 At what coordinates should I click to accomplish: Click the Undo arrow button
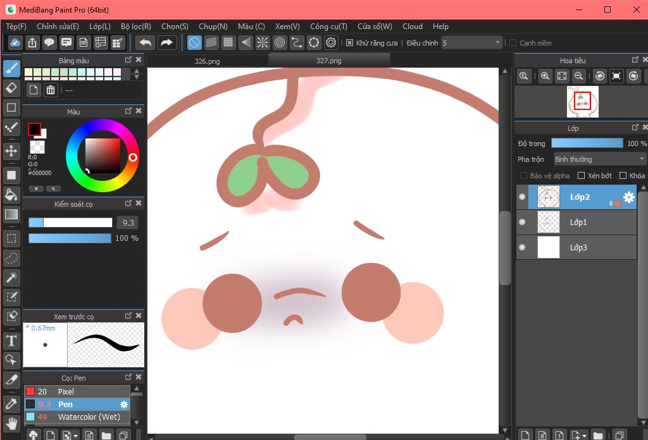145,42
